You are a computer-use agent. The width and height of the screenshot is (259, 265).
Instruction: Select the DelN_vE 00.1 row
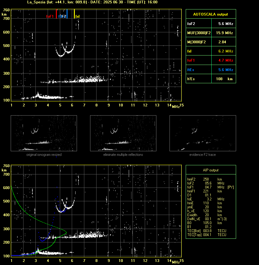pyautogui.click(x=207, y=219)
